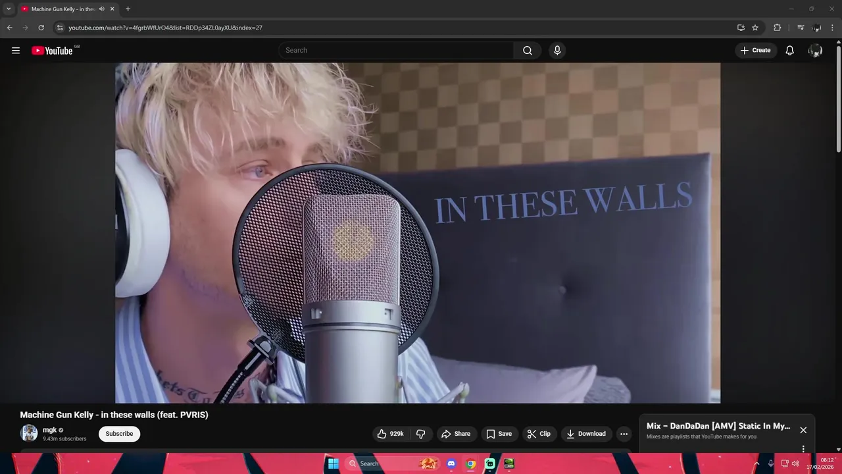Open the YouTube account avatar menu
Image resolution: width=842 pixels, height=474 pixels.
[815, 50]
